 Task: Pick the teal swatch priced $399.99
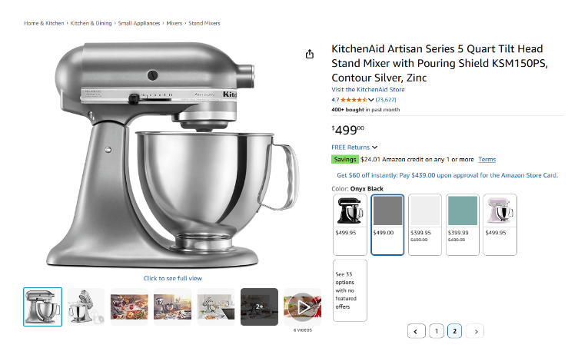pyautogui.click(x=461, y=224)
